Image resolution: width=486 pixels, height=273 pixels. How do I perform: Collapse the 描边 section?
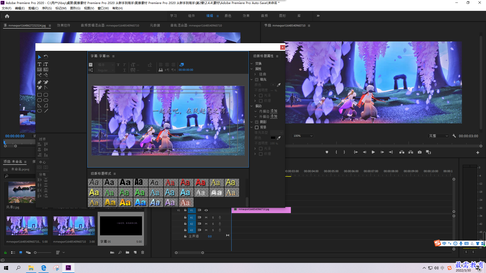252,106
